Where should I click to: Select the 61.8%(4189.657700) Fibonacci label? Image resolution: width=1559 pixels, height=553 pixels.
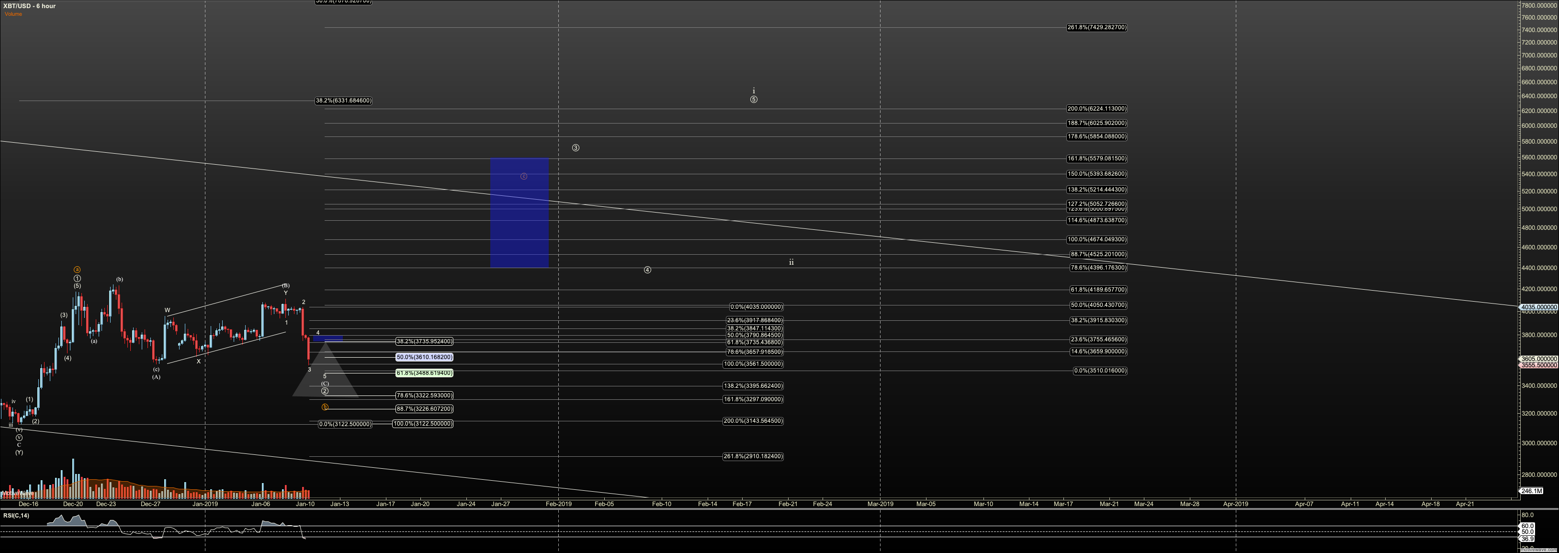1098,290
